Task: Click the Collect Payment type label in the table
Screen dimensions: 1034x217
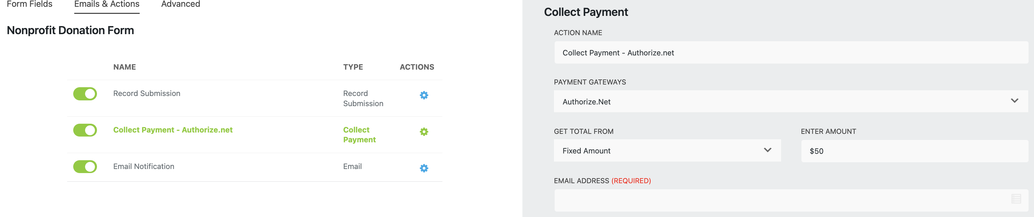Action: point(359,135)
